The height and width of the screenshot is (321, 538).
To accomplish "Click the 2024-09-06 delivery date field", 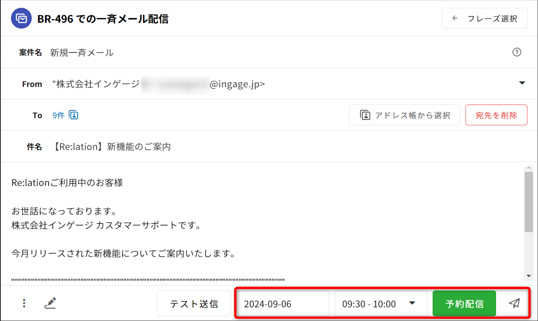I will click(282, 304).
